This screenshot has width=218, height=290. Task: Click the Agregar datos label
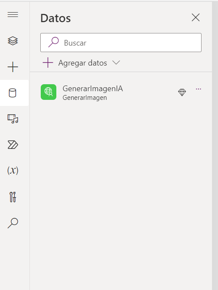83,63
